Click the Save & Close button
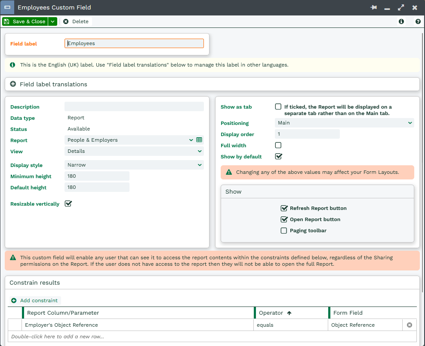The width and height of the screenshot is (425, 346). point(25,21)
